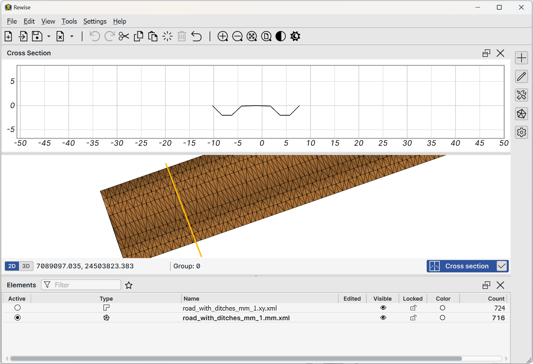Screen dimensions: 533x364
Task: Expand the close file dropdown arrow
Action: coord(72,36)
